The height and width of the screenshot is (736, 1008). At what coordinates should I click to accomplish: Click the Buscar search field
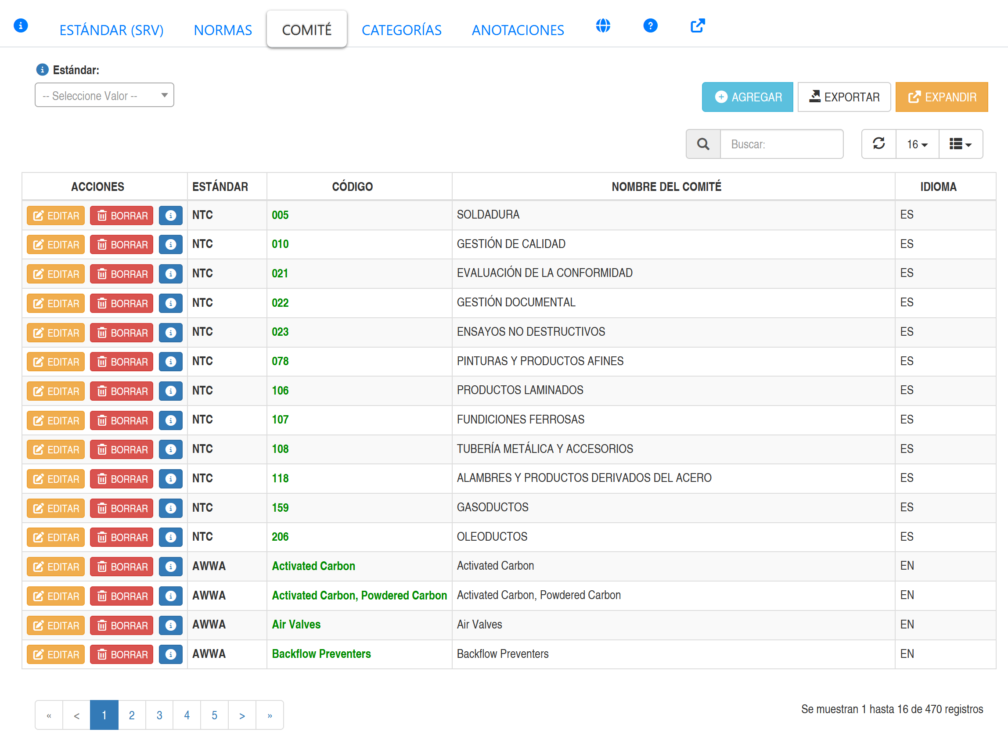click(781, 144)
